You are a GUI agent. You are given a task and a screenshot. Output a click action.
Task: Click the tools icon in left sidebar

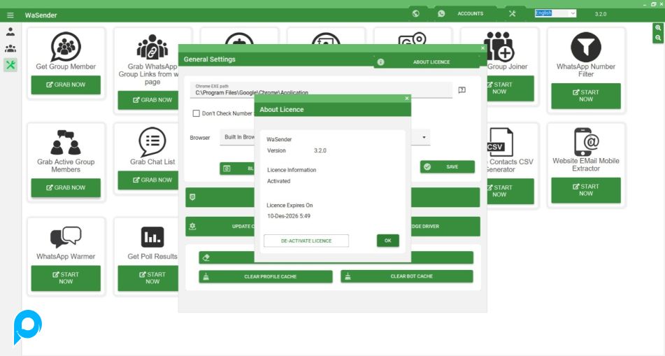(10, 65)
